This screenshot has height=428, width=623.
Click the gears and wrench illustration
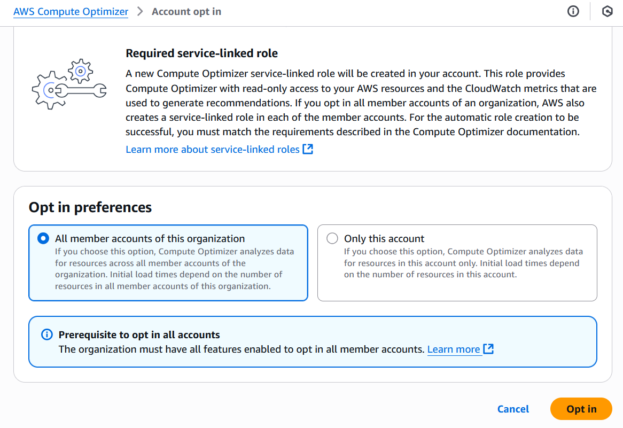[x=69, y=84]
